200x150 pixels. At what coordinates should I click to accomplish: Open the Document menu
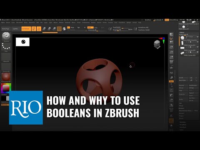pos(19,22)
